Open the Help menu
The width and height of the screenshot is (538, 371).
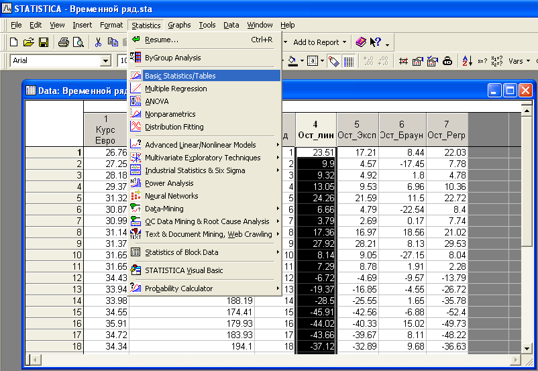pyautogui.click(x=288, y=25)
